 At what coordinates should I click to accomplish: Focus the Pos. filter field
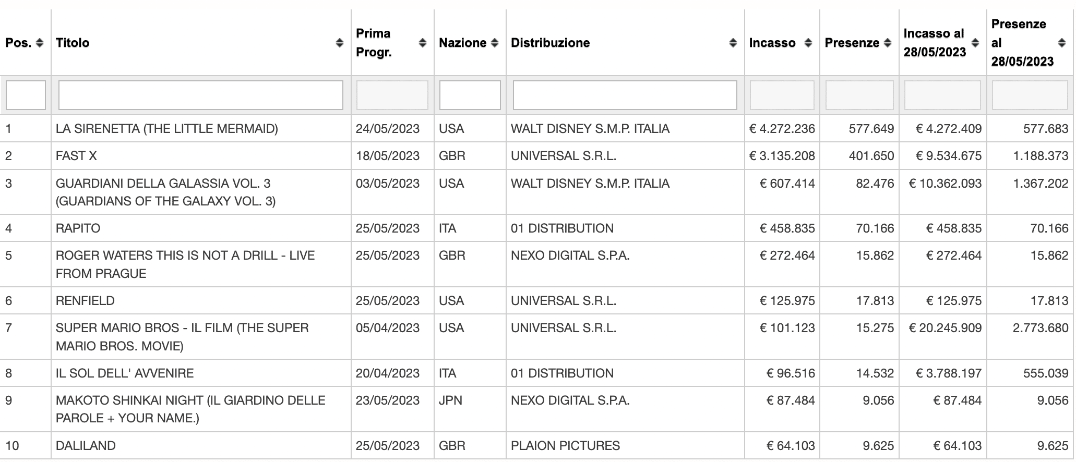(x=26, y=95)
